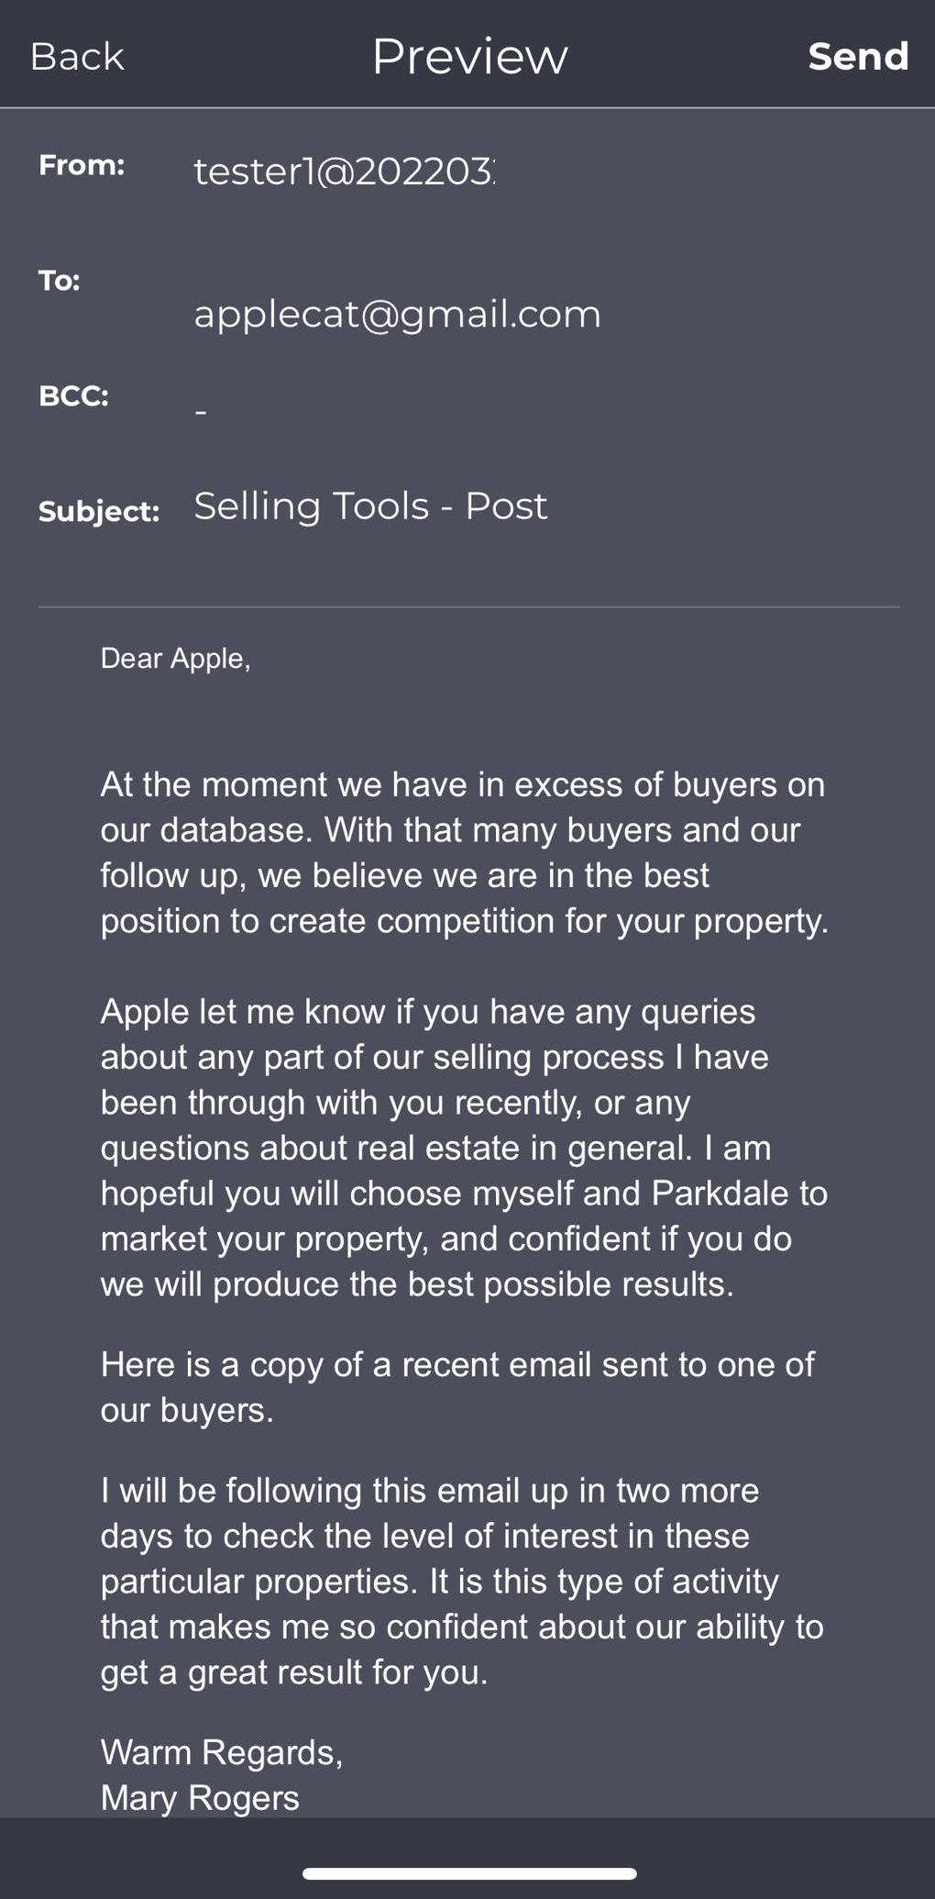Select the paragraph about following up in two days
This screenshot has width=935, height=1899.
[x=462, y=1581]
